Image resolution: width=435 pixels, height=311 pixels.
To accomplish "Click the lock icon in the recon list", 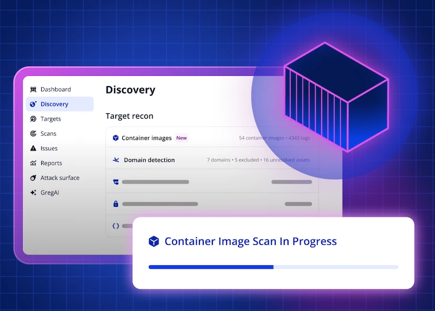I will click(x=115, y=204).
